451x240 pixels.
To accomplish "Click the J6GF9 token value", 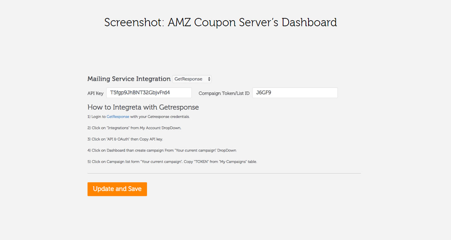I will [x=264, y=92].
